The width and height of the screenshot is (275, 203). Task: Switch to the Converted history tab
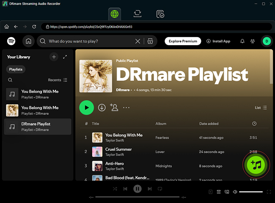pyautogui.click(x=160, y=14)
